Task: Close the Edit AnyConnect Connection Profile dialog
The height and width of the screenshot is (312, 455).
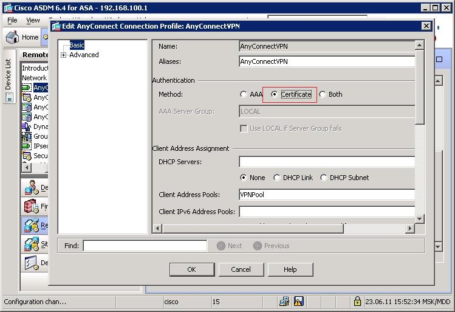Action: pyautogui.click(x=426, y=26)
